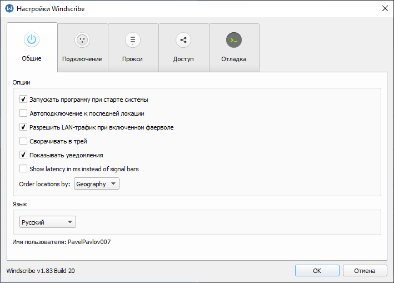The height and width of the screenshot is (283, 394).
Task: Click the share icon for Доступ
Action: point(183,40)
